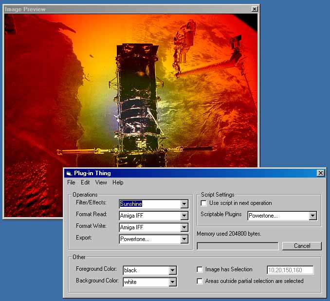Click the Plug-in Thing title bar icon
The width and height of the screenshot is (330, 301).
[69, 173]
